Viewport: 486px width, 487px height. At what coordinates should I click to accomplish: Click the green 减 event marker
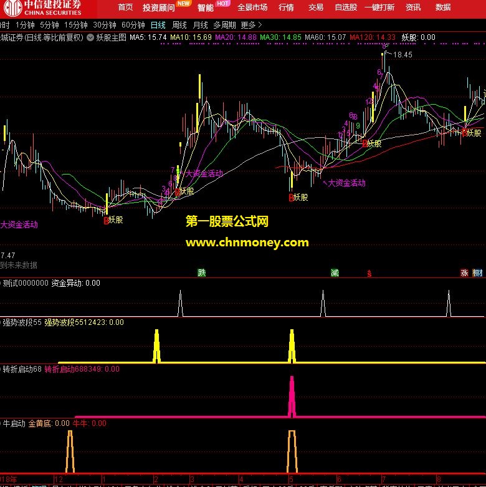(x=335, y=272)
